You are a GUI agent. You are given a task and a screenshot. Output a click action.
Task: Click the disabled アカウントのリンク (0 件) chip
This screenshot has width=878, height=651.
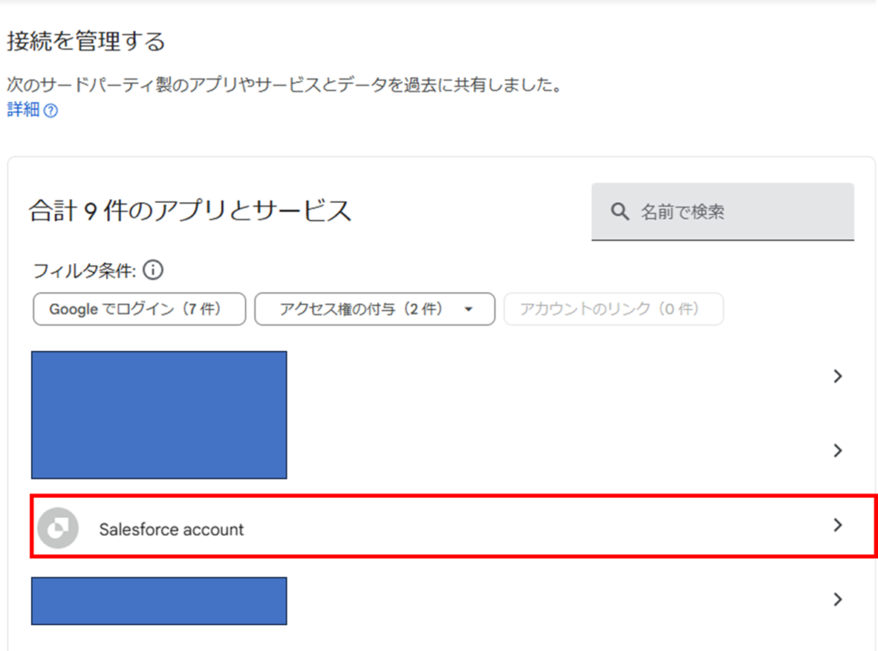pyautogui.click(x=614, y=308)
